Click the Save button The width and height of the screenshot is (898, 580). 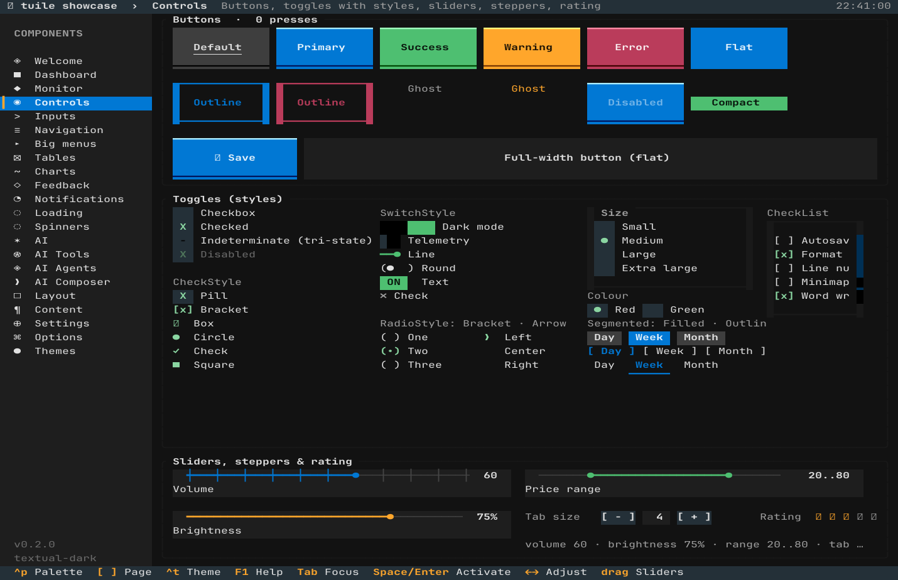click(x=235, y=158)
